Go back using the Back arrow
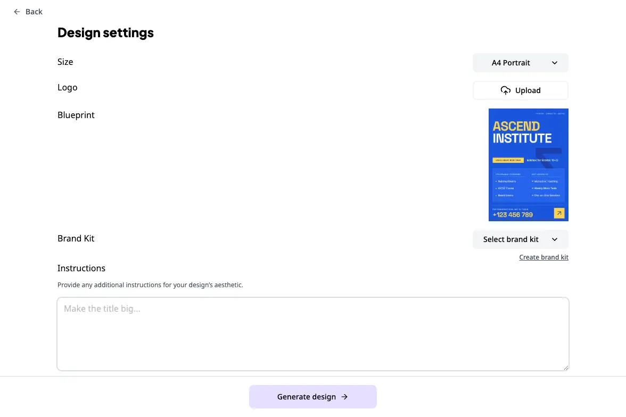This screenshot has height=417, width=626. (28, 12)
